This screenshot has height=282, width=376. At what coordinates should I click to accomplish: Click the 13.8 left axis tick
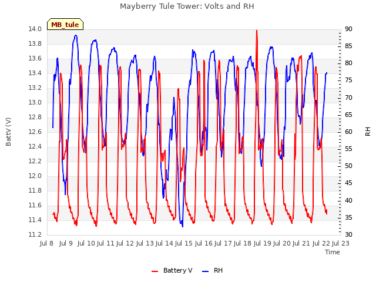(35, 43)
